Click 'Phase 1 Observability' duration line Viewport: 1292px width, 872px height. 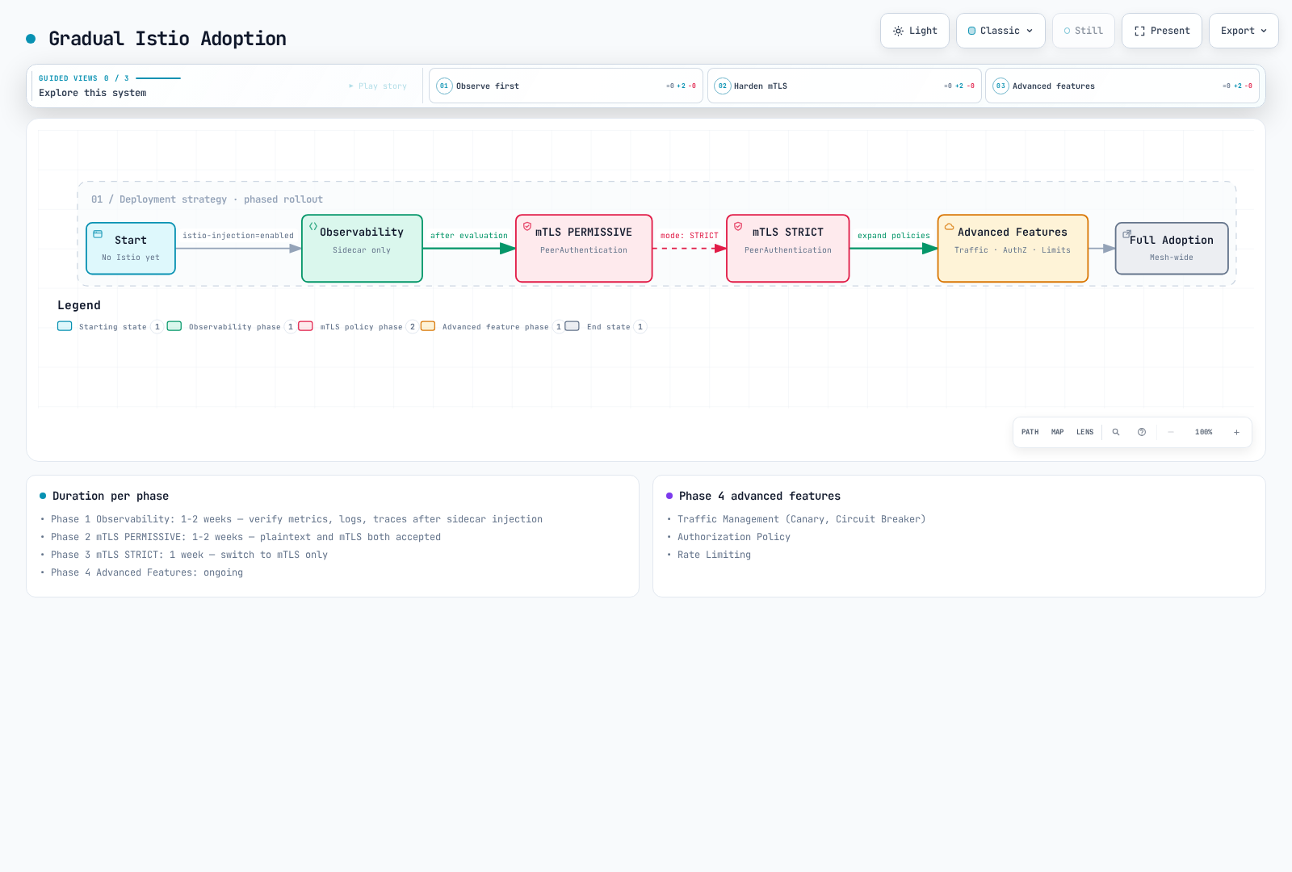296,519
